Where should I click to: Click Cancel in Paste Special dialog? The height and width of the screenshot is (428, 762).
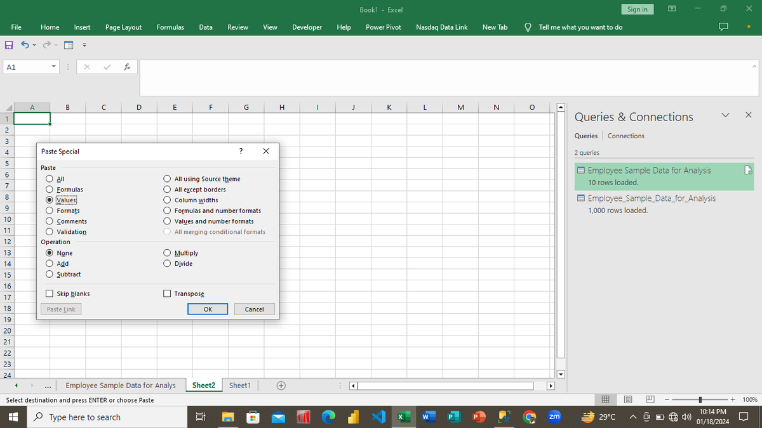(254, 309)
